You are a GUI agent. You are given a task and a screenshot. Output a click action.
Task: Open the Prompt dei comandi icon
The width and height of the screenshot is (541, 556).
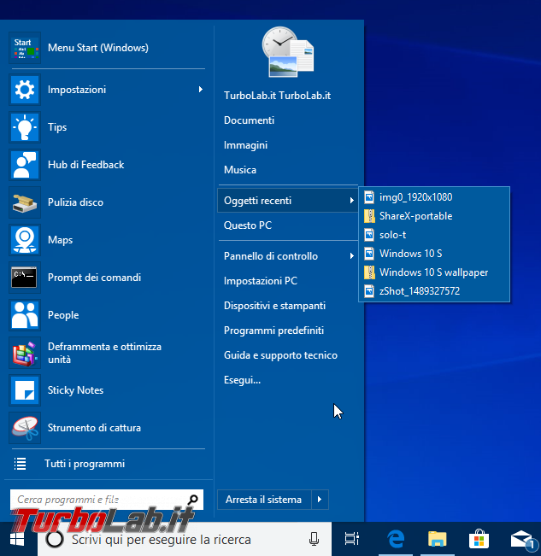(x=25, y=278)
